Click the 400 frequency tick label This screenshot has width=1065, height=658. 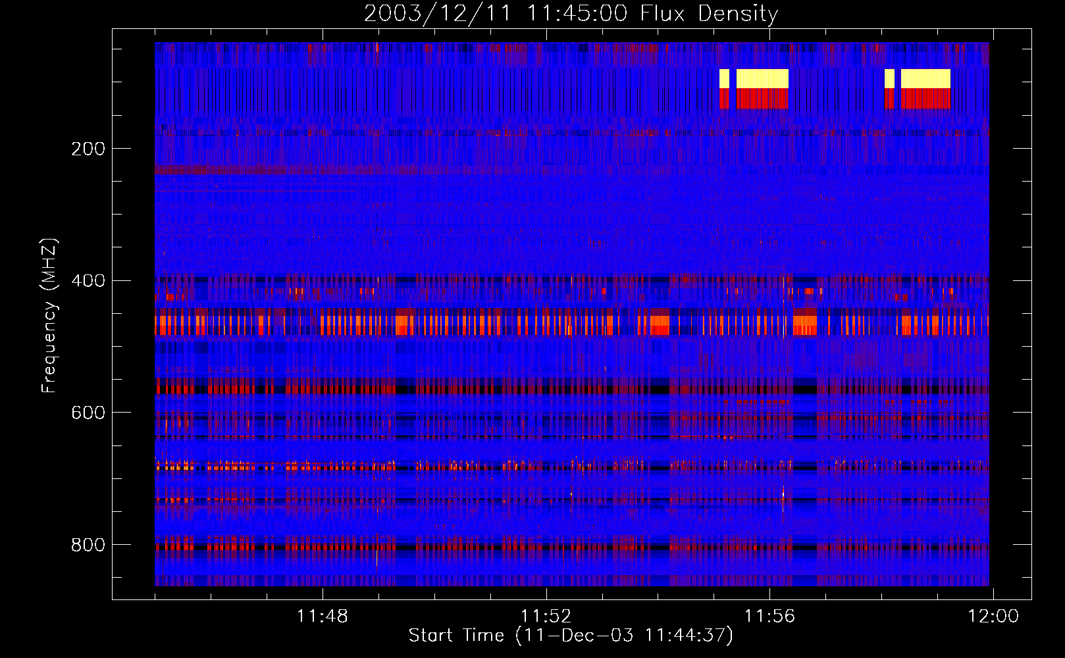[x=88, y=281]
